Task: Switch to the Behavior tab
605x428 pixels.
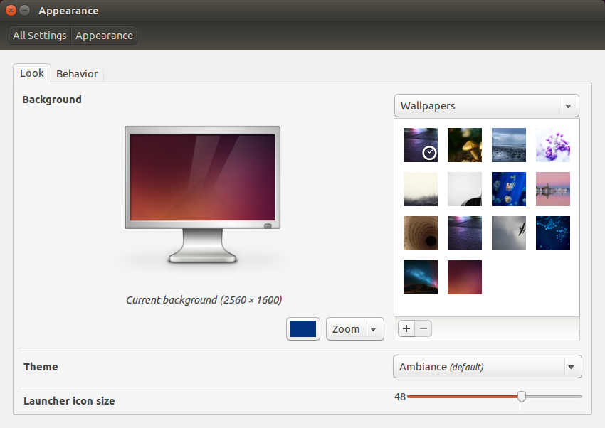Action: click(77, 73)
